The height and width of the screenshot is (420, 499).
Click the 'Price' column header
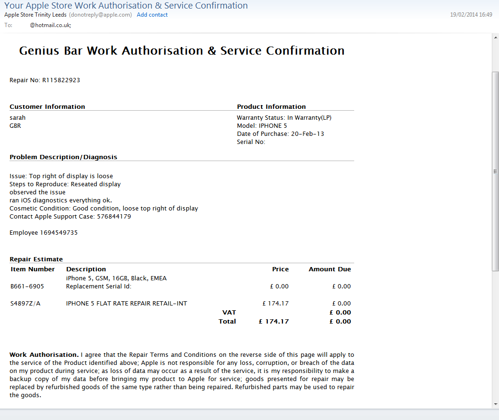[x=281, y=269]
